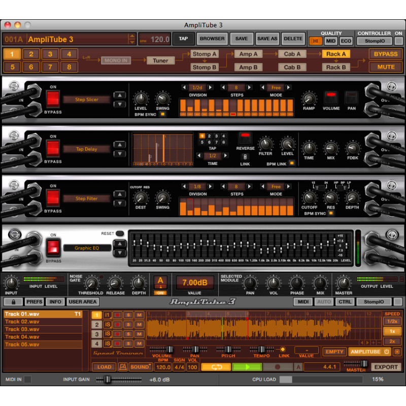Toggle Step Slicer BPM SYNC indicator
The height and width of the screenshot is (406, 406).
tap(162, 114)
